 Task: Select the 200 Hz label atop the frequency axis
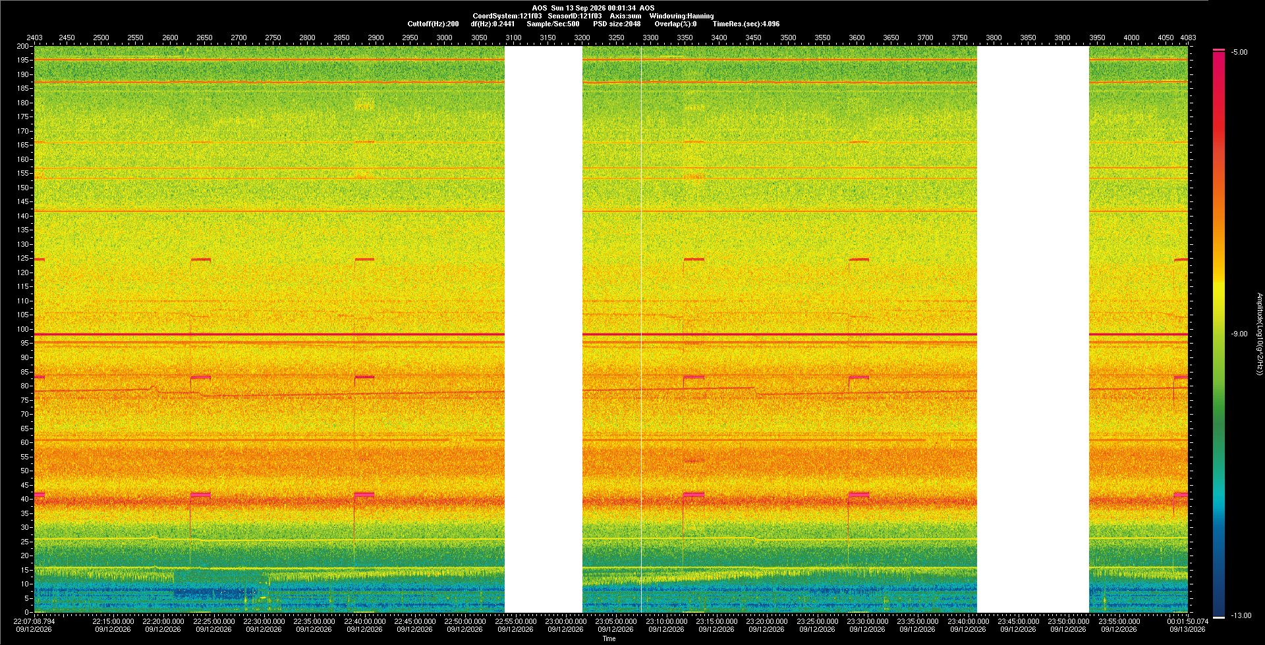tap(24, 46)
